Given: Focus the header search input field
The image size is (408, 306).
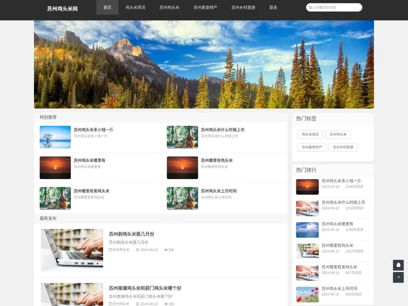Looking at the screenshot, I should tap(334, 7).
